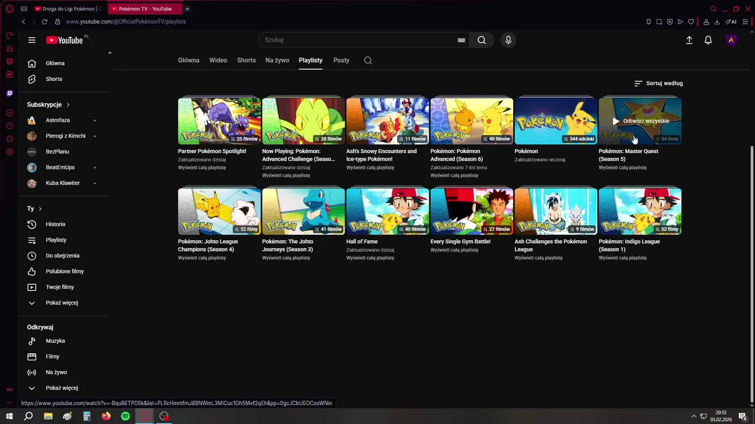Image resolution: width=755 pixels, height=424 pixels.
Task: Start voice search with the microphone icon
Action: point(508,40)
